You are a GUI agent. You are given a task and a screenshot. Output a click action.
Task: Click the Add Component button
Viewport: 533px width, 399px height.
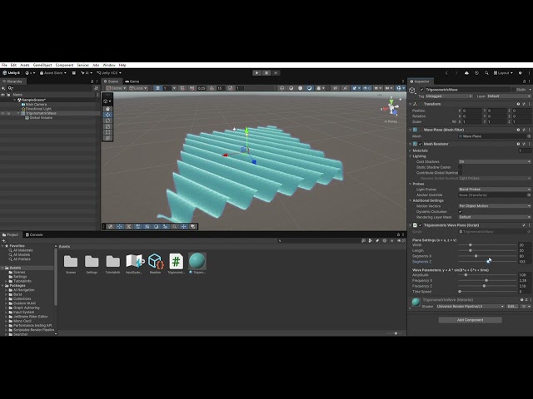point(470,320)
